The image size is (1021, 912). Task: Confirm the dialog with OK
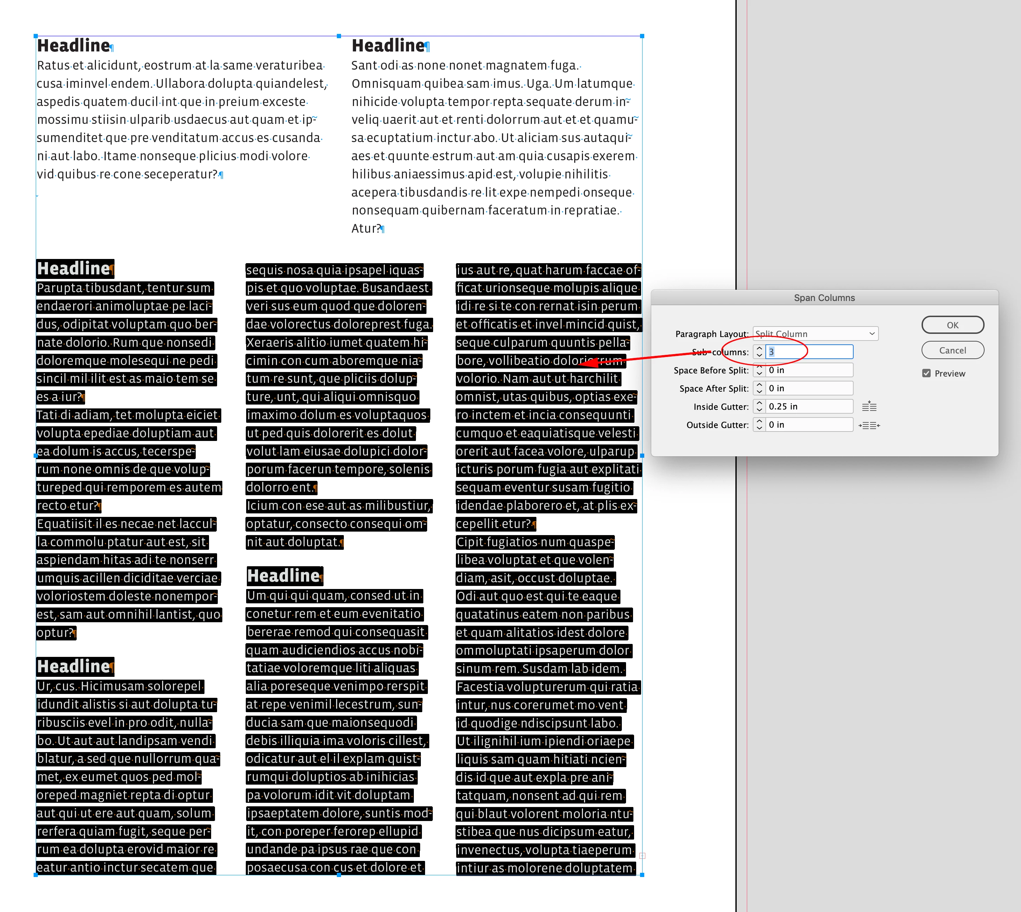click(x=952, y=325)
